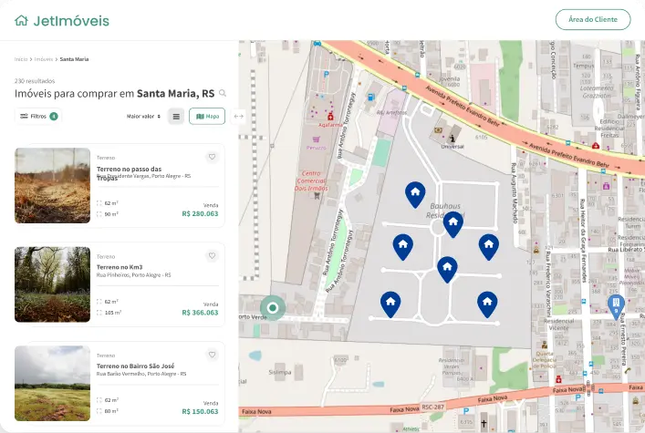The image size is (645, 433).
Task: Click the blue fuel station map icon
Action: pyautogui.click(x=370, y=97)
